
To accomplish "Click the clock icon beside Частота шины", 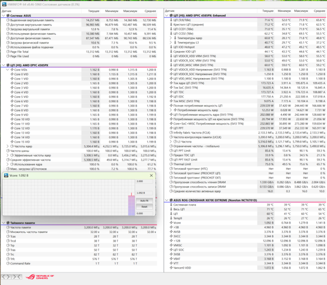I will click(8, 151).
